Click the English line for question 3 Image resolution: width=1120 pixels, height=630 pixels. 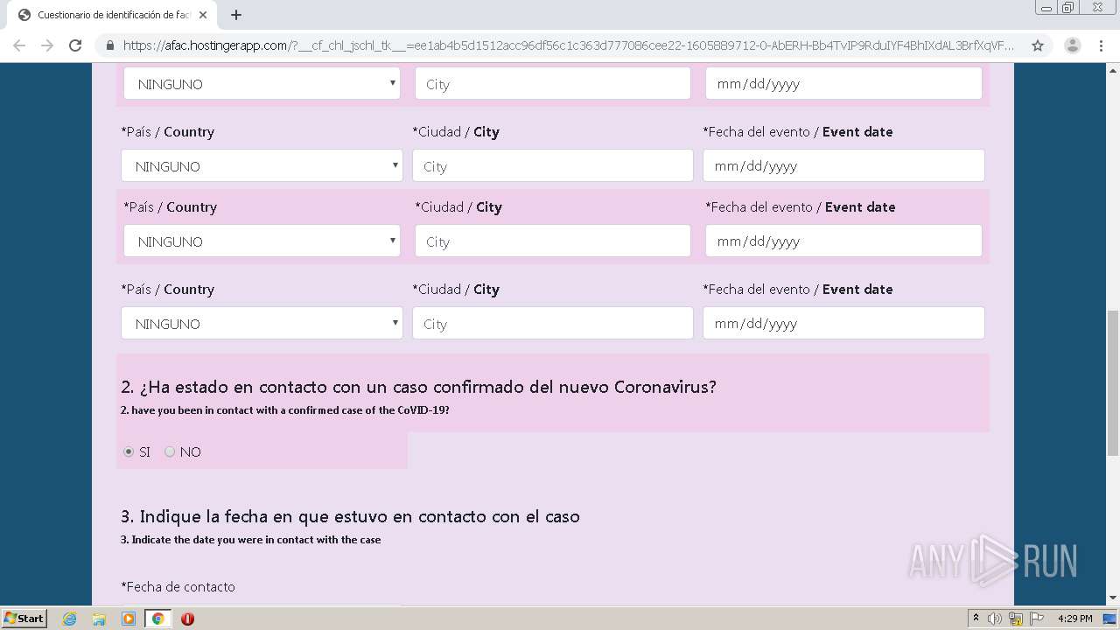click(250, 540)
